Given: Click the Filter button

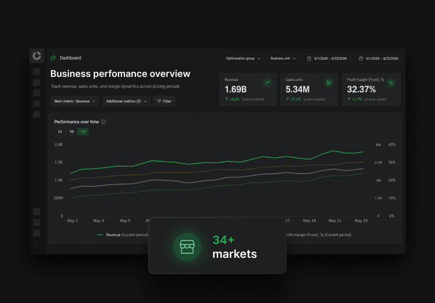Looking at the screenshot, I should coord(164,101).
